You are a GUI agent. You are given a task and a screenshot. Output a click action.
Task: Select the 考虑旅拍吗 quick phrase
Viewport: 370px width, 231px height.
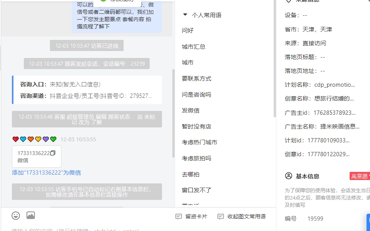pos(197,158)
